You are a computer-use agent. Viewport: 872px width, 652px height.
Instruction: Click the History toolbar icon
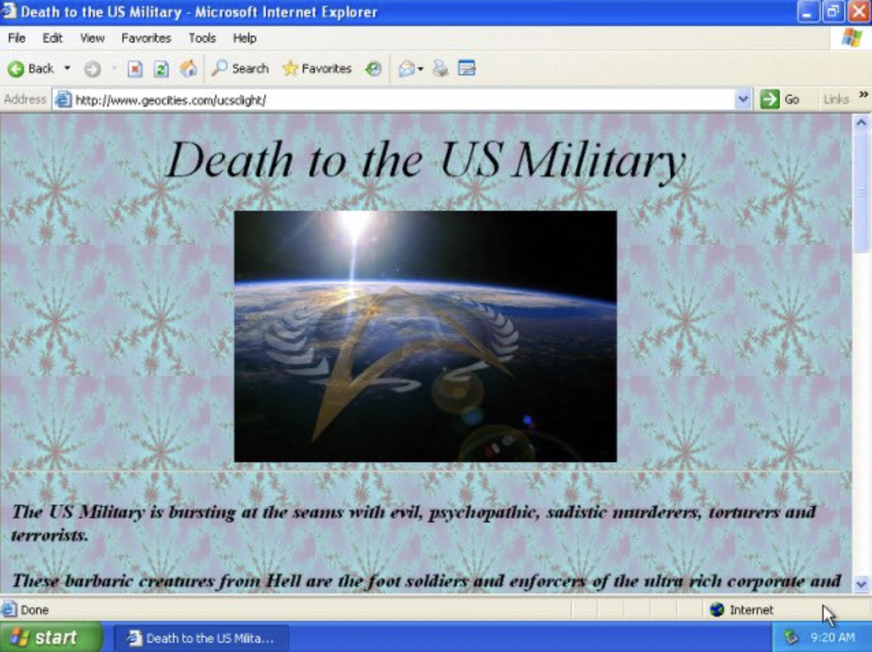373,68
